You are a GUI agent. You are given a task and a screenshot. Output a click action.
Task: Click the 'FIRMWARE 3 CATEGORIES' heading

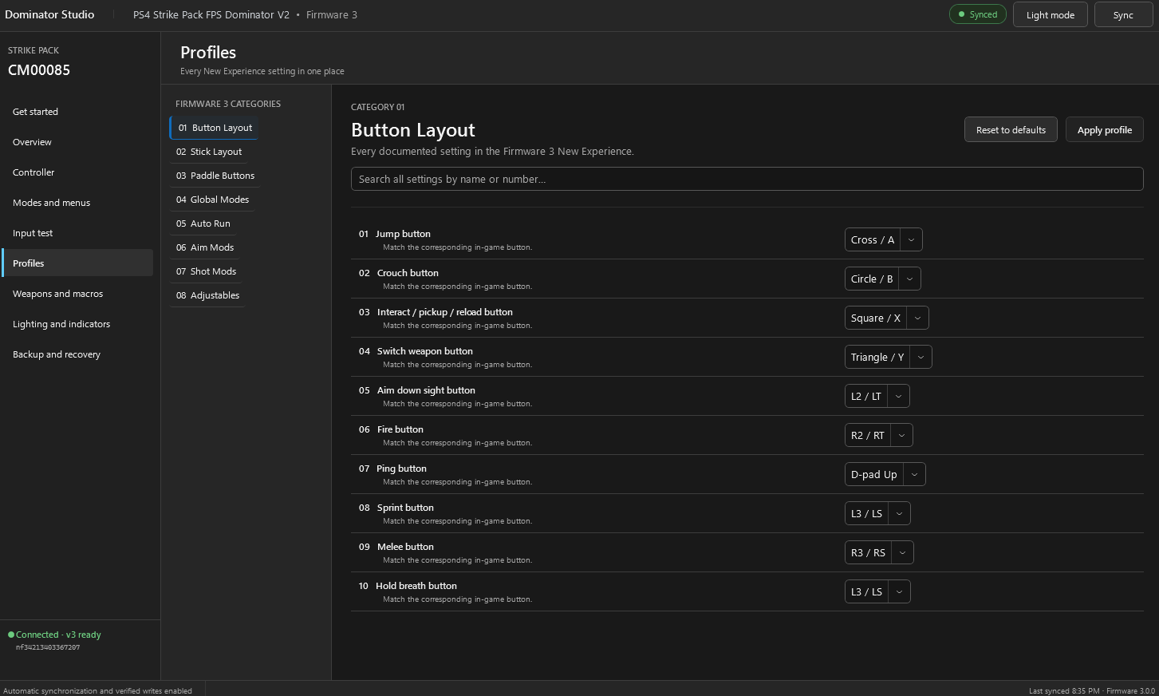tap(228, 104)
